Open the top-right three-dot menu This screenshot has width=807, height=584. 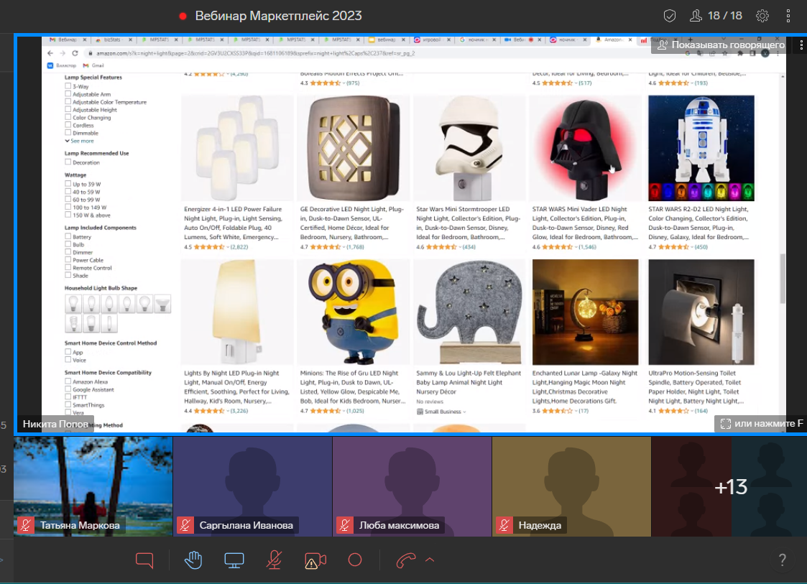point(788,16)
